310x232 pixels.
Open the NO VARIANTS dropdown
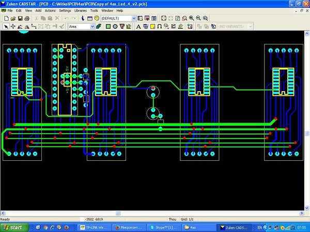(x=250, y=26)
